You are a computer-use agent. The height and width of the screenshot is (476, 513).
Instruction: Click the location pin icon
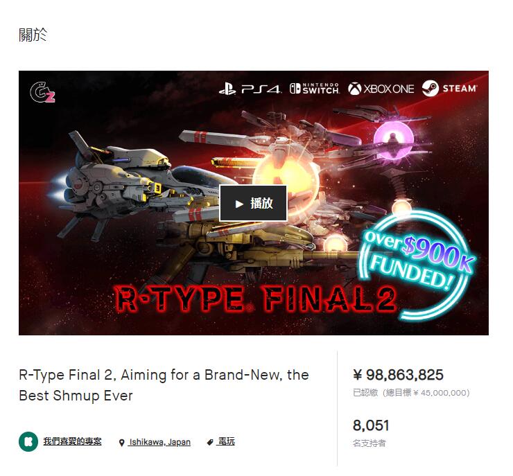122,443
